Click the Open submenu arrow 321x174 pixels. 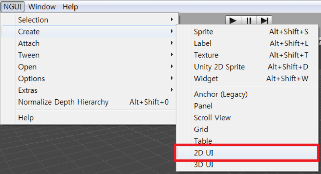click(x=172, y=66)
